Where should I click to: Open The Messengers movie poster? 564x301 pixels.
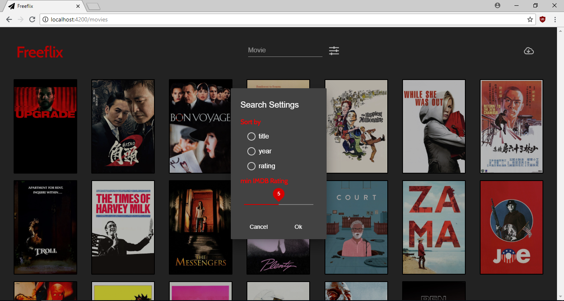pos(200,227)
